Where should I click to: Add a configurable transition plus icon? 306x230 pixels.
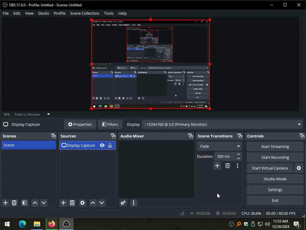(x=217, y=166)
